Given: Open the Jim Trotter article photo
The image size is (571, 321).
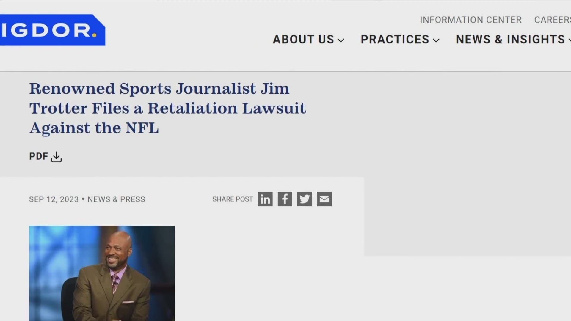Looking at the screenshot, I should [x=102, y=273].
